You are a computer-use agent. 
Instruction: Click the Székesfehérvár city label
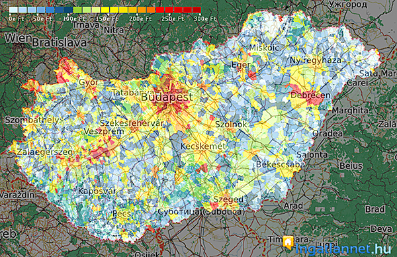coord(132,123)
